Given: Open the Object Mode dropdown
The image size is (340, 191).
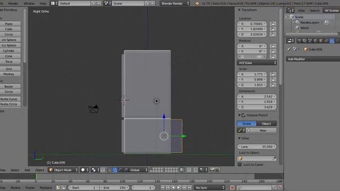Looking at the screenshot, I should pos(63,170).
